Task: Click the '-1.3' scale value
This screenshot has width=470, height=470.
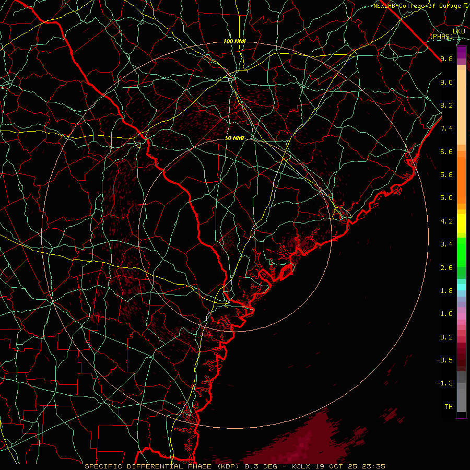Action: (444, 383)
